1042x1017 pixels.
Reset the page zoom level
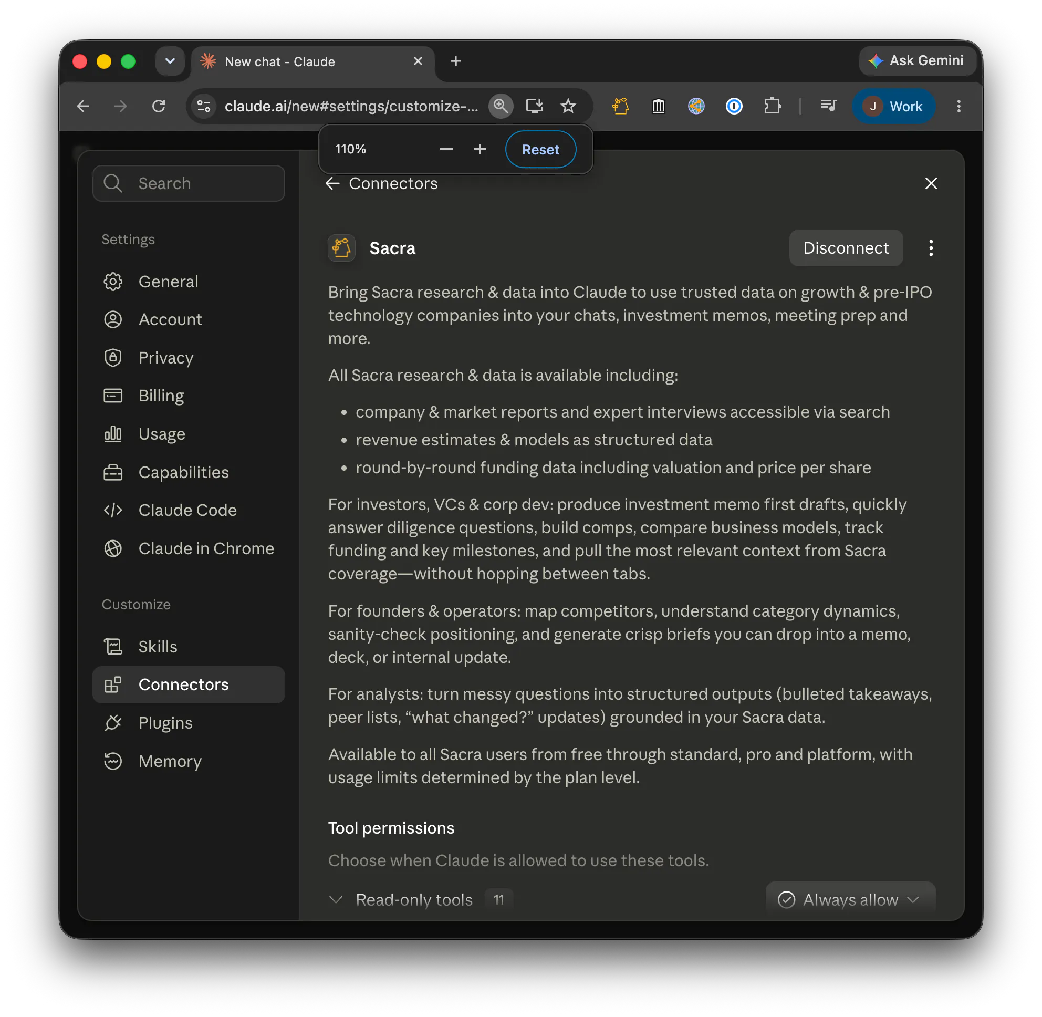pos(540,149)
